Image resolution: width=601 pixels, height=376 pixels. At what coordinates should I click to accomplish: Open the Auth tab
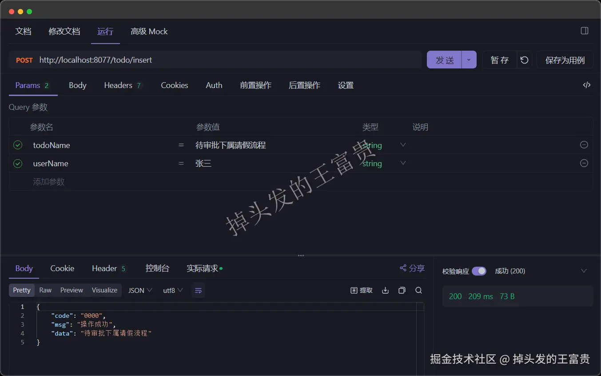214,85
